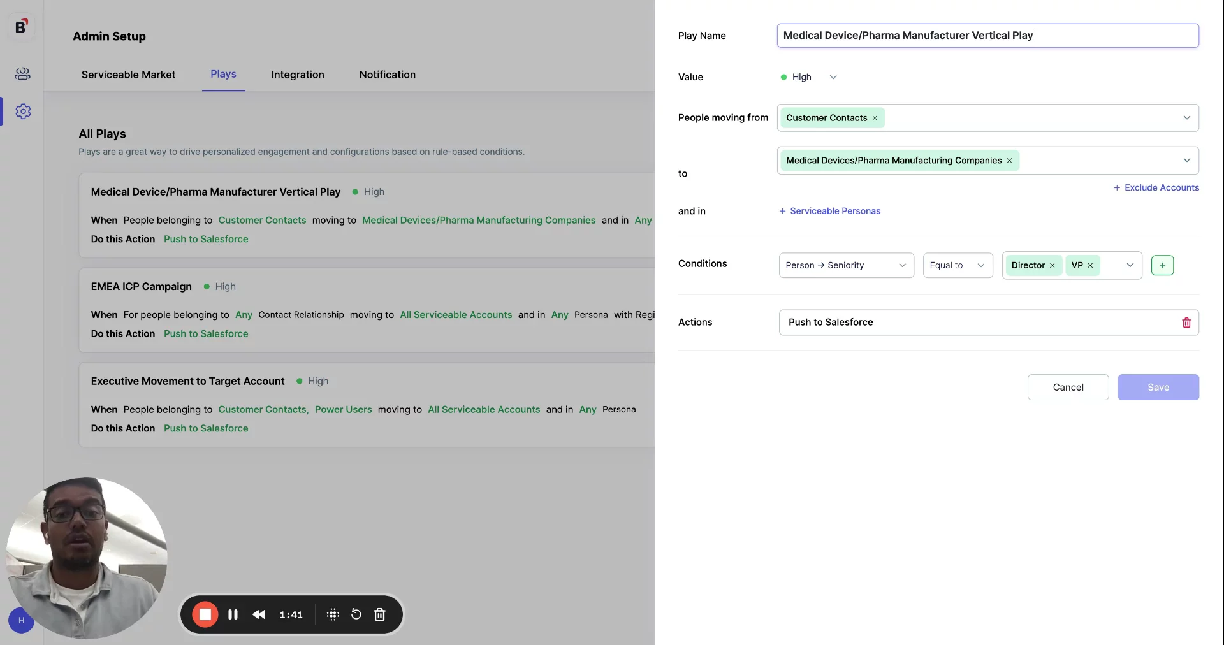Viewport: 1224px width, 645px height.
Task: Click the Save button
Action: 1158,387
